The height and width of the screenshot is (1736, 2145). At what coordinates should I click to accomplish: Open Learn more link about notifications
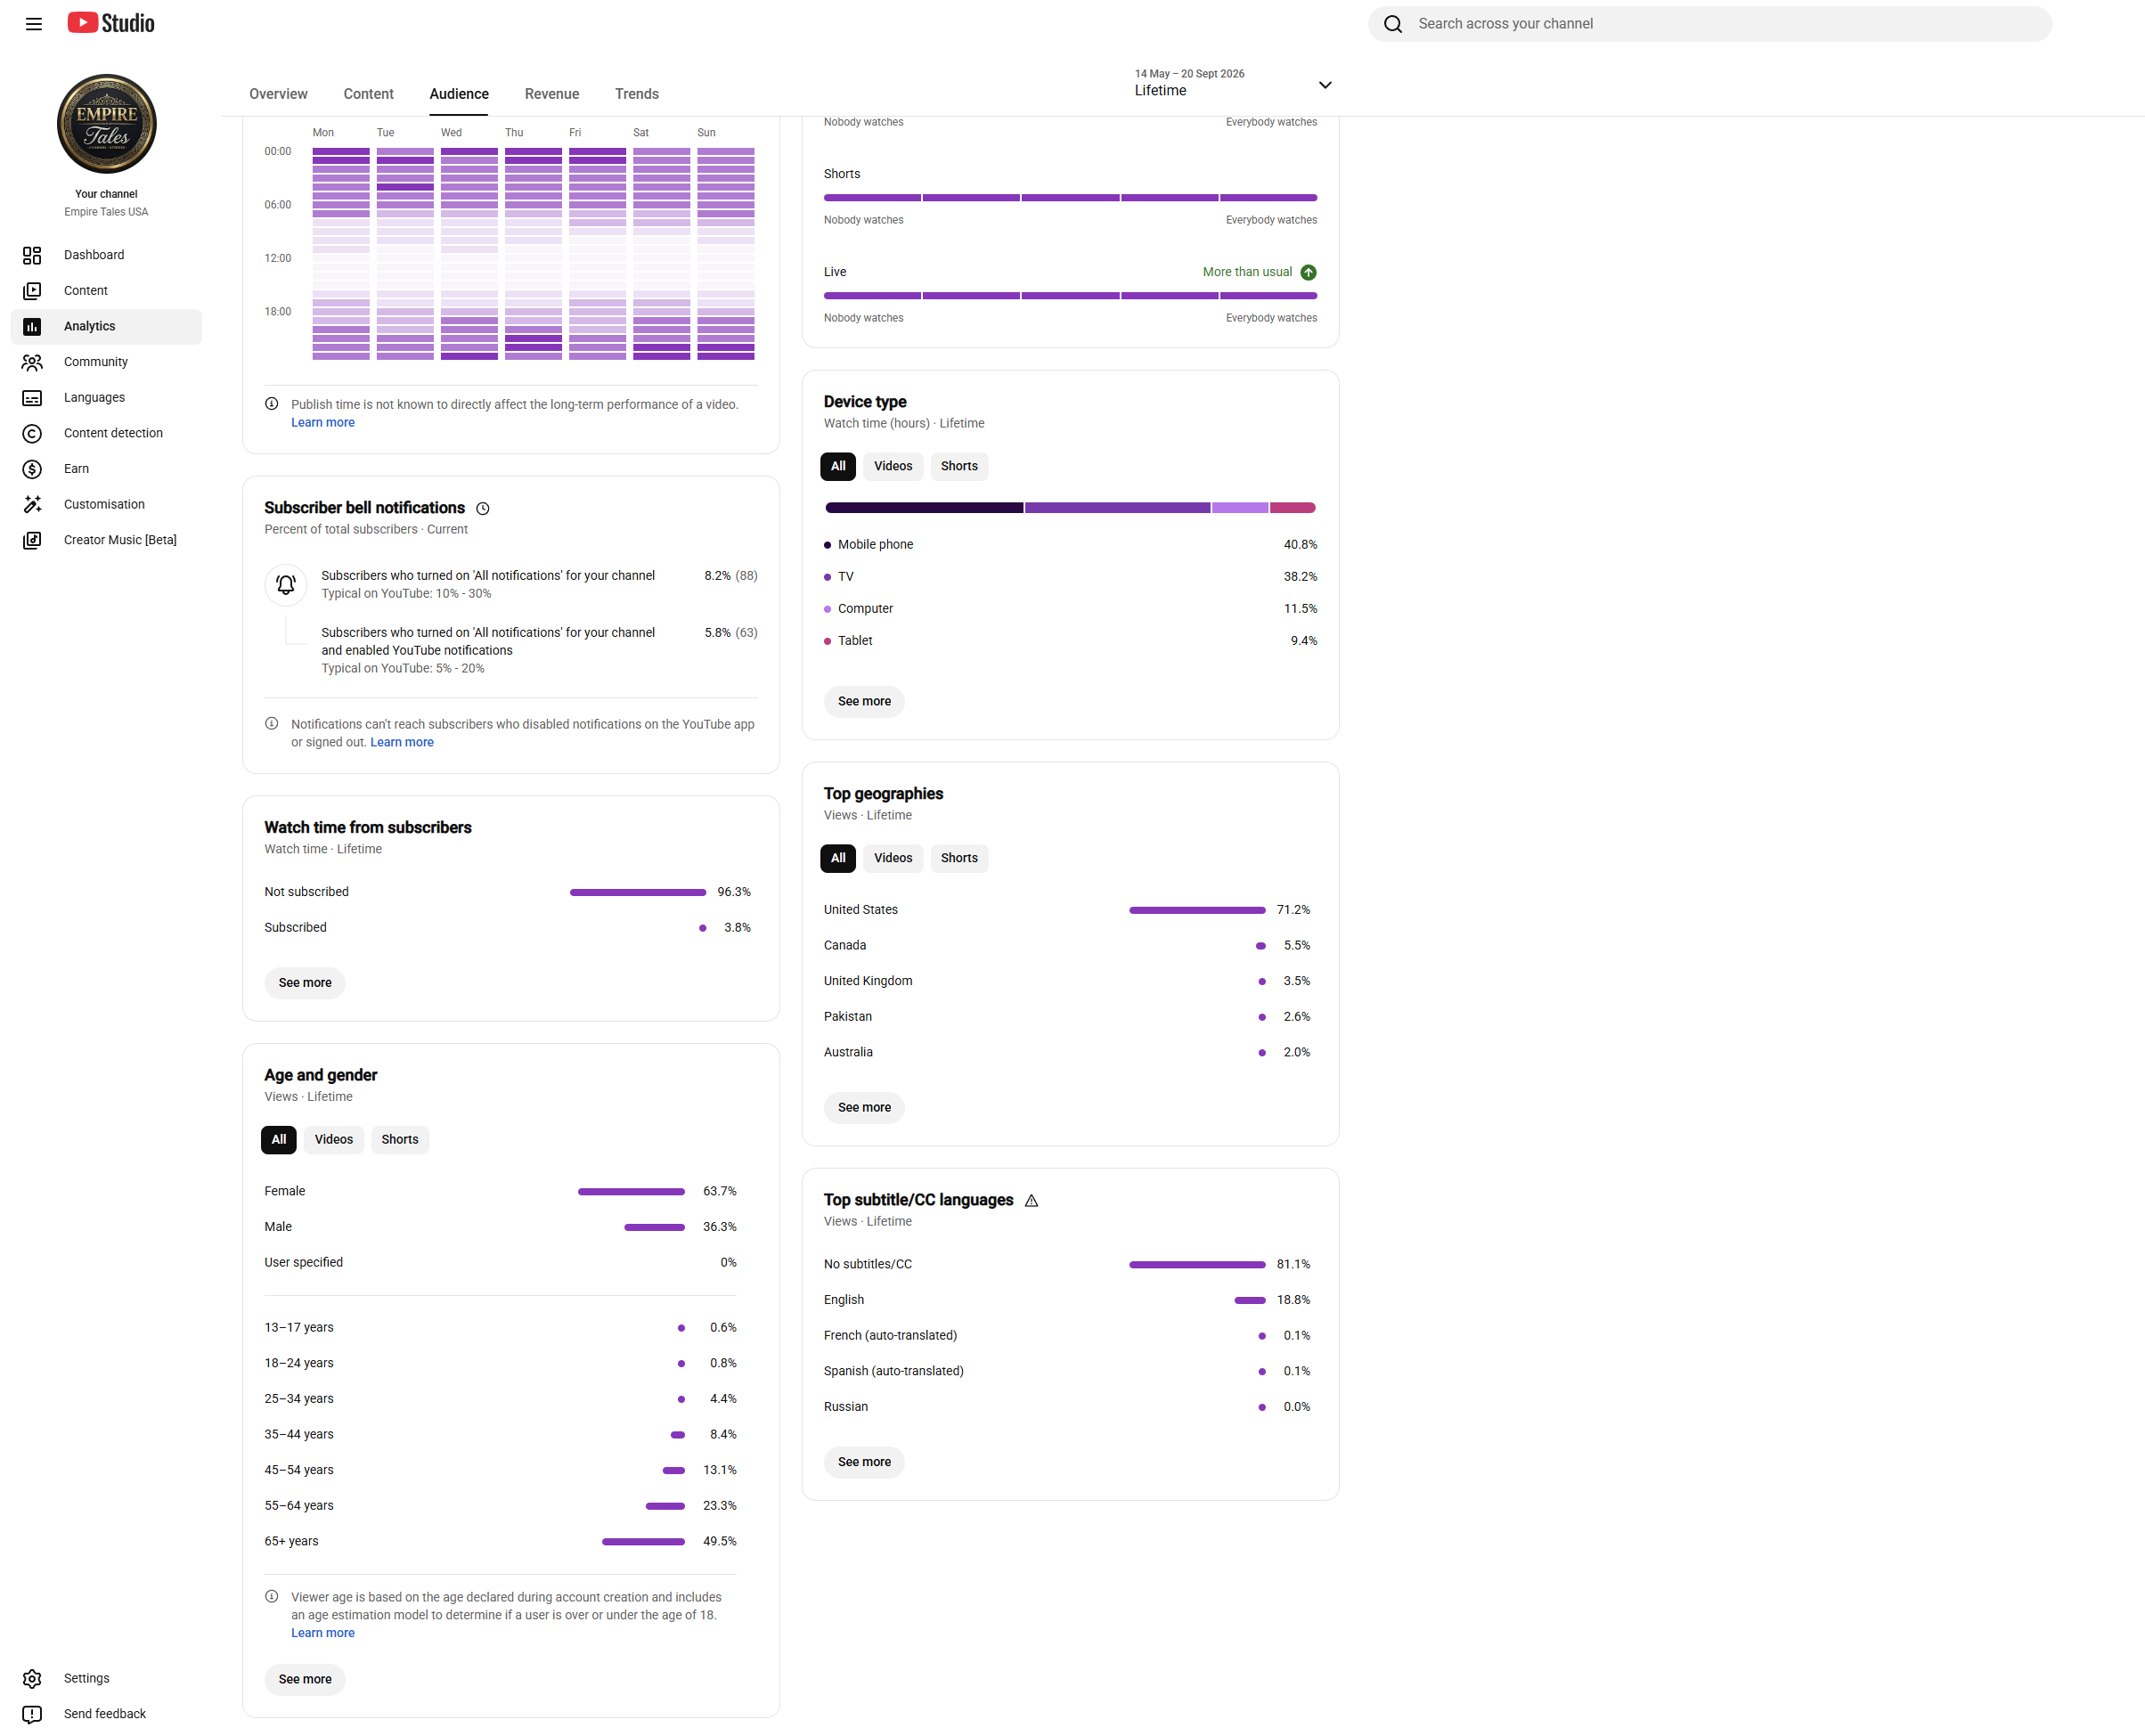click(402, 742)
